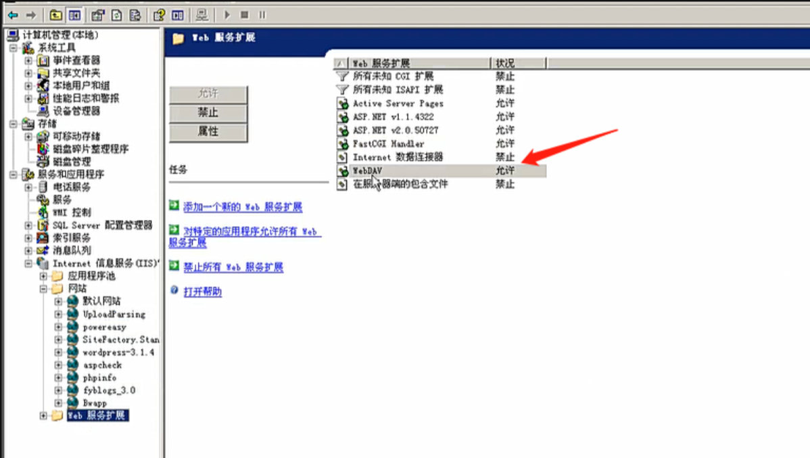This screenshot has height=458, width=810.
Task: Expand the 默认网站 site node
Action: point(58,301)
